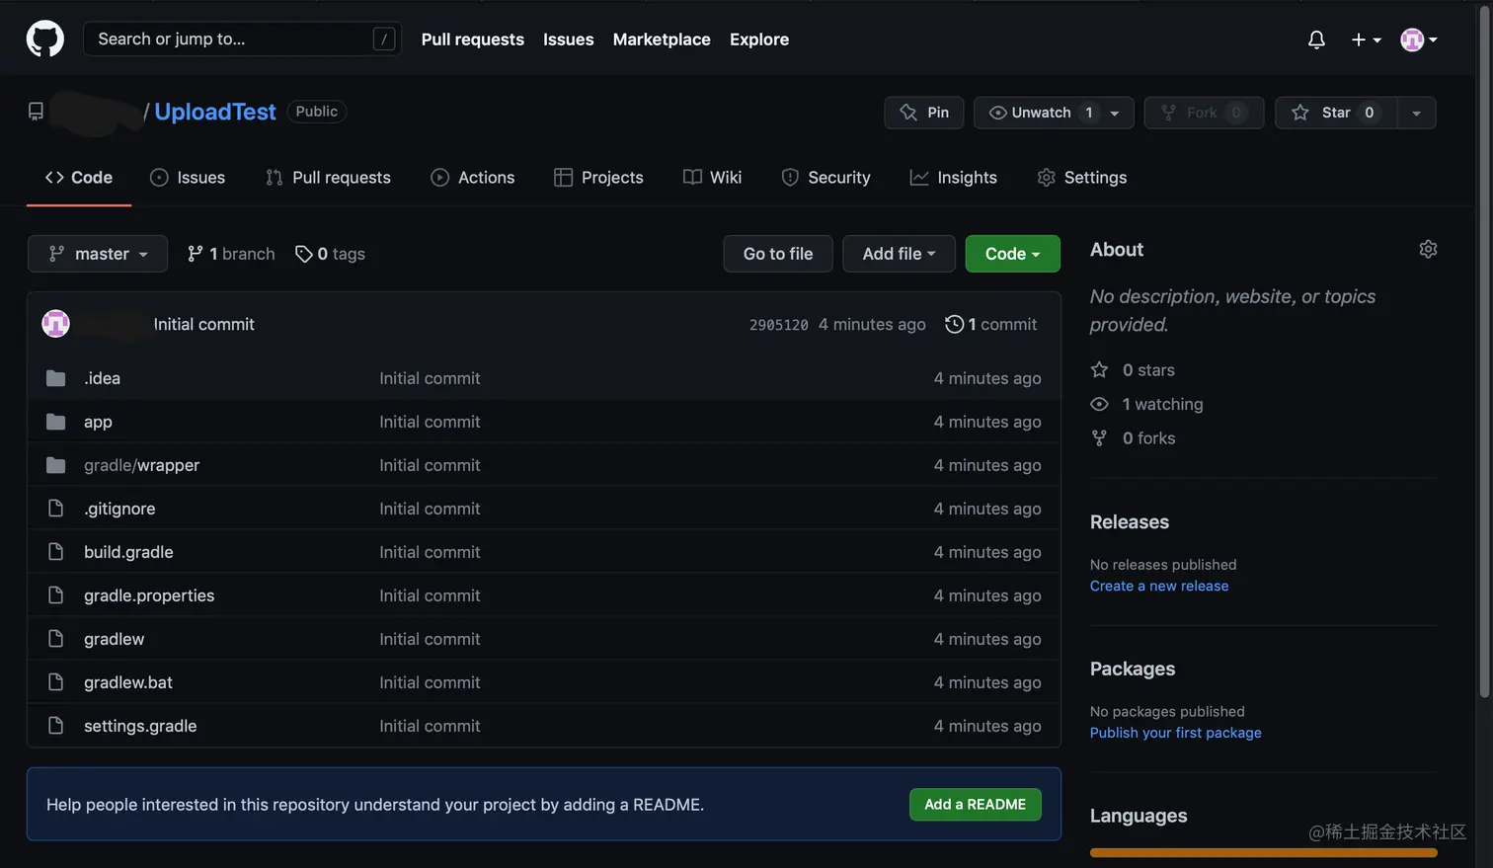Click the tag icon for 0 tags

[x=303, y=254]
